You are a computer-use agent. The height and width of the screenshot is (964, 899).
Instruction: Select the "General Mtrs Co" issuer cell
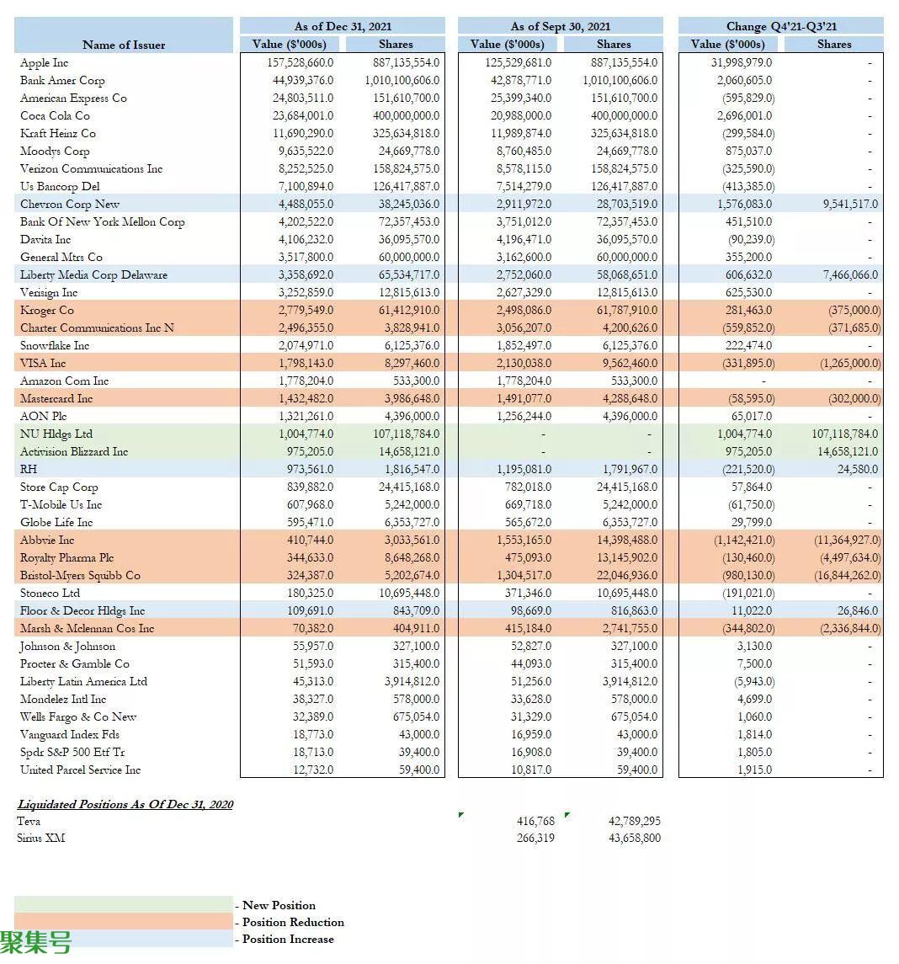61,257
